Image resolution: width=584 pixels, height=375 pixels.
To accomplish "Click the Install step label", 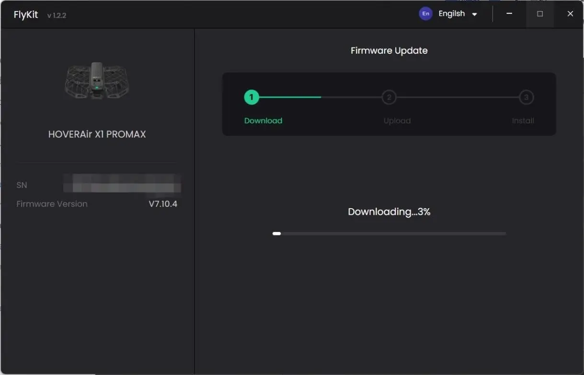I will [x=523, y=121].
